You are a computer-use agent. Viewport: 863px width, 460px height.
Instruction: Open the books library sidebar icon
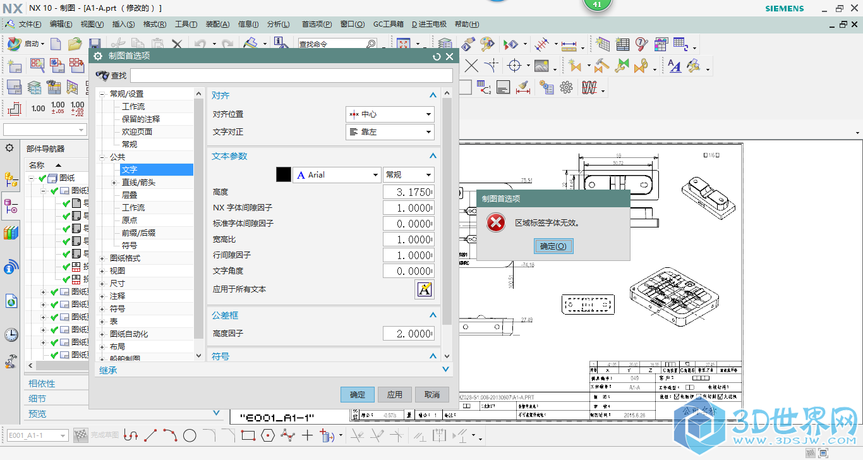tap(11, 233)
